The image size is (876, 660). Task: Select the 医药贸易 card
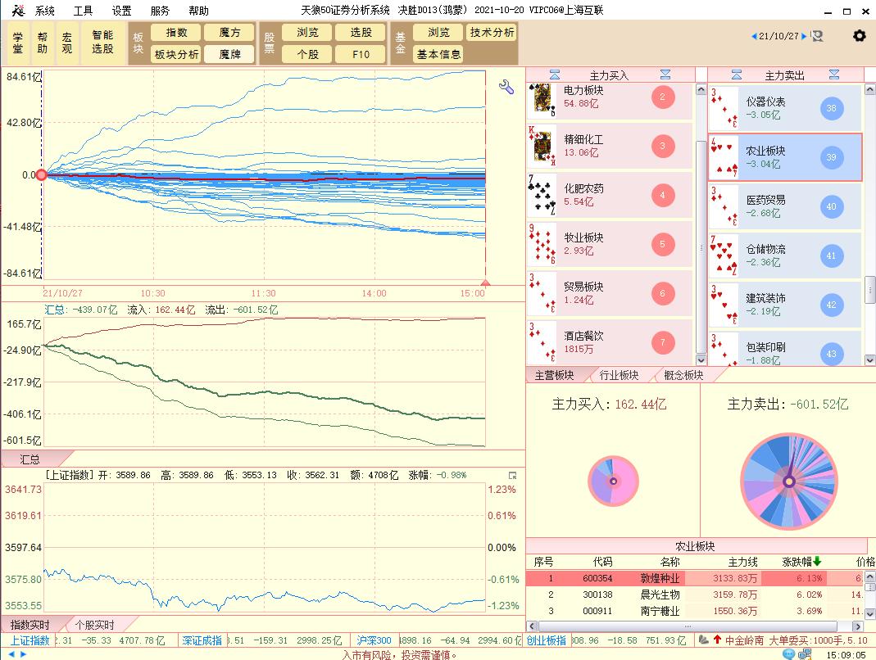click(x=785, y=206)
